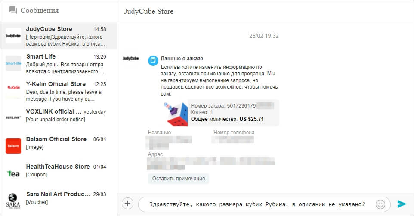Click the blue order data document icon
The image size is (414, 216).
point(153,61)
